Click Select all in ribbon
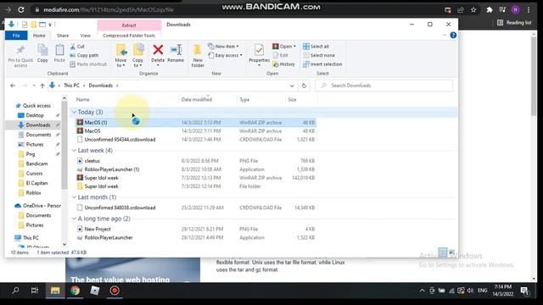The height and width of the screenshot is (305, 543). pos(316,47)
